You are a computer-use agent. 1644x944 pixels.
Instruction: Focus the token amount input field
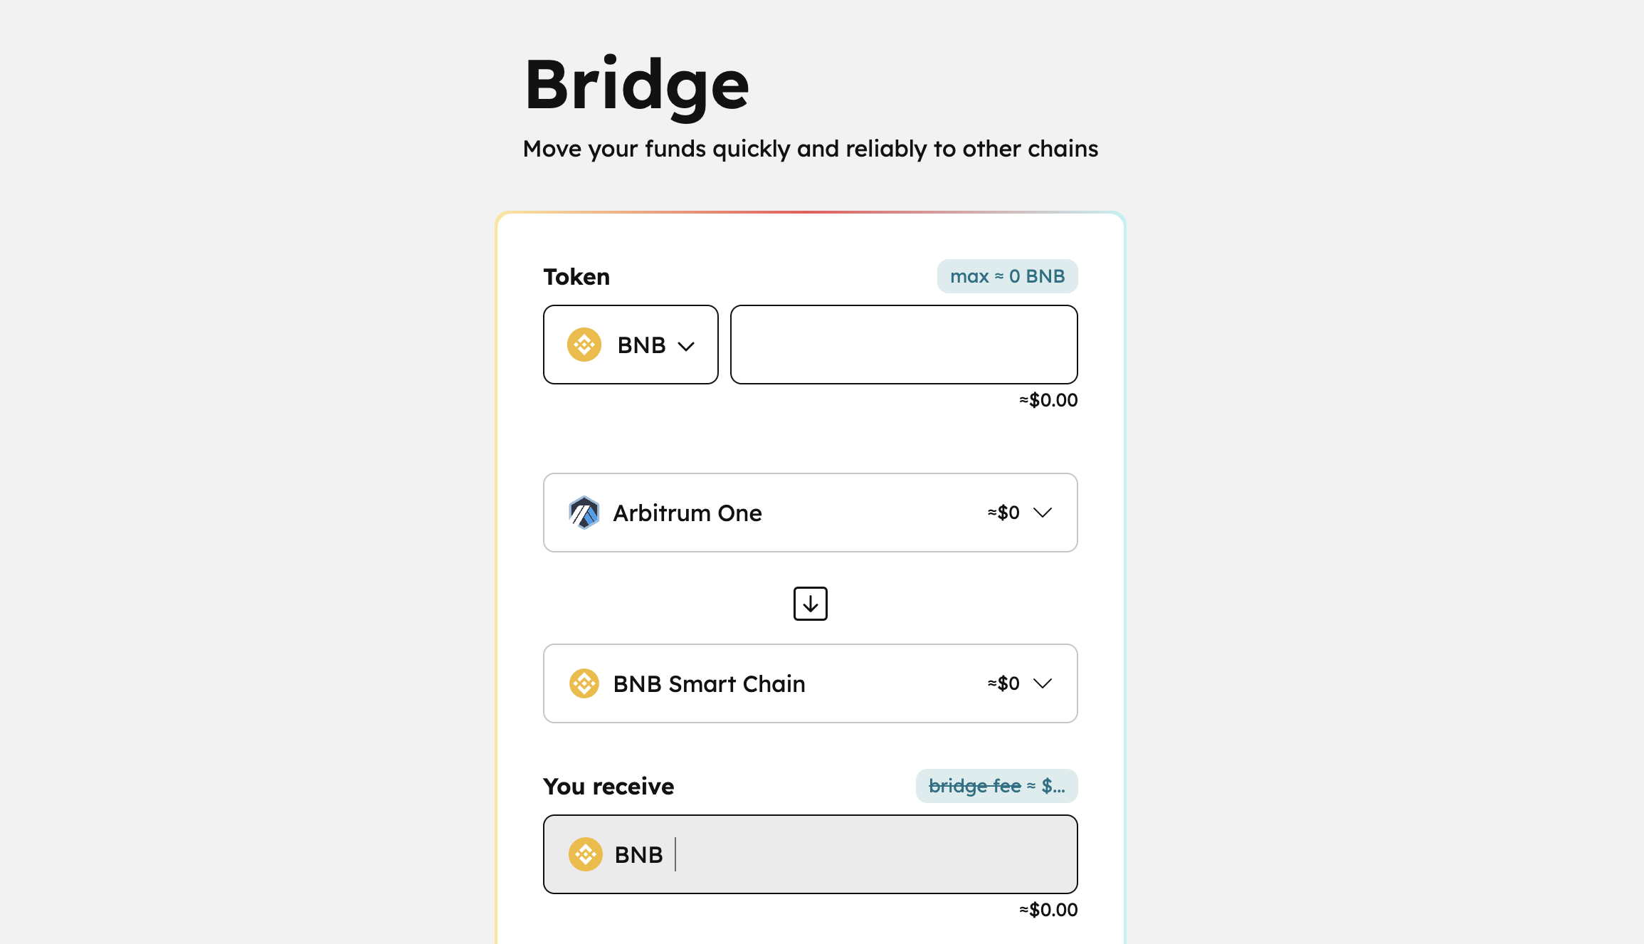click(904, 345)
